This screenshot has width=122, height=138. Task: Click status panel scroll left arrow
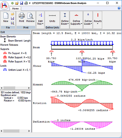(2, 131)
